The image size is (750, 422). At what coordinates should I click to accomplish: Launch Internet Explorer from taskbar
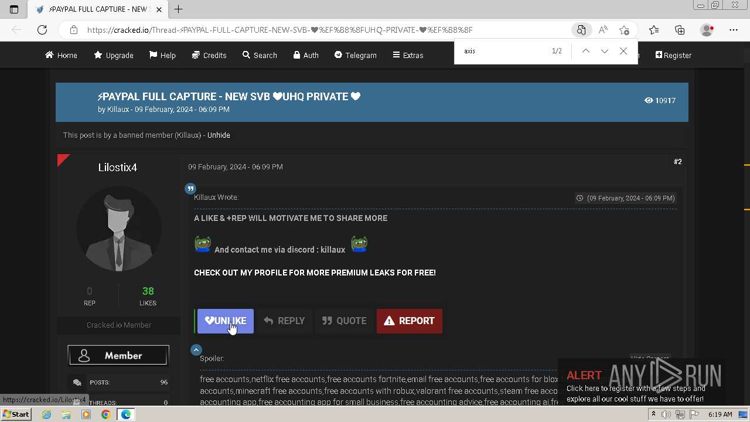[x=47, y=414]
